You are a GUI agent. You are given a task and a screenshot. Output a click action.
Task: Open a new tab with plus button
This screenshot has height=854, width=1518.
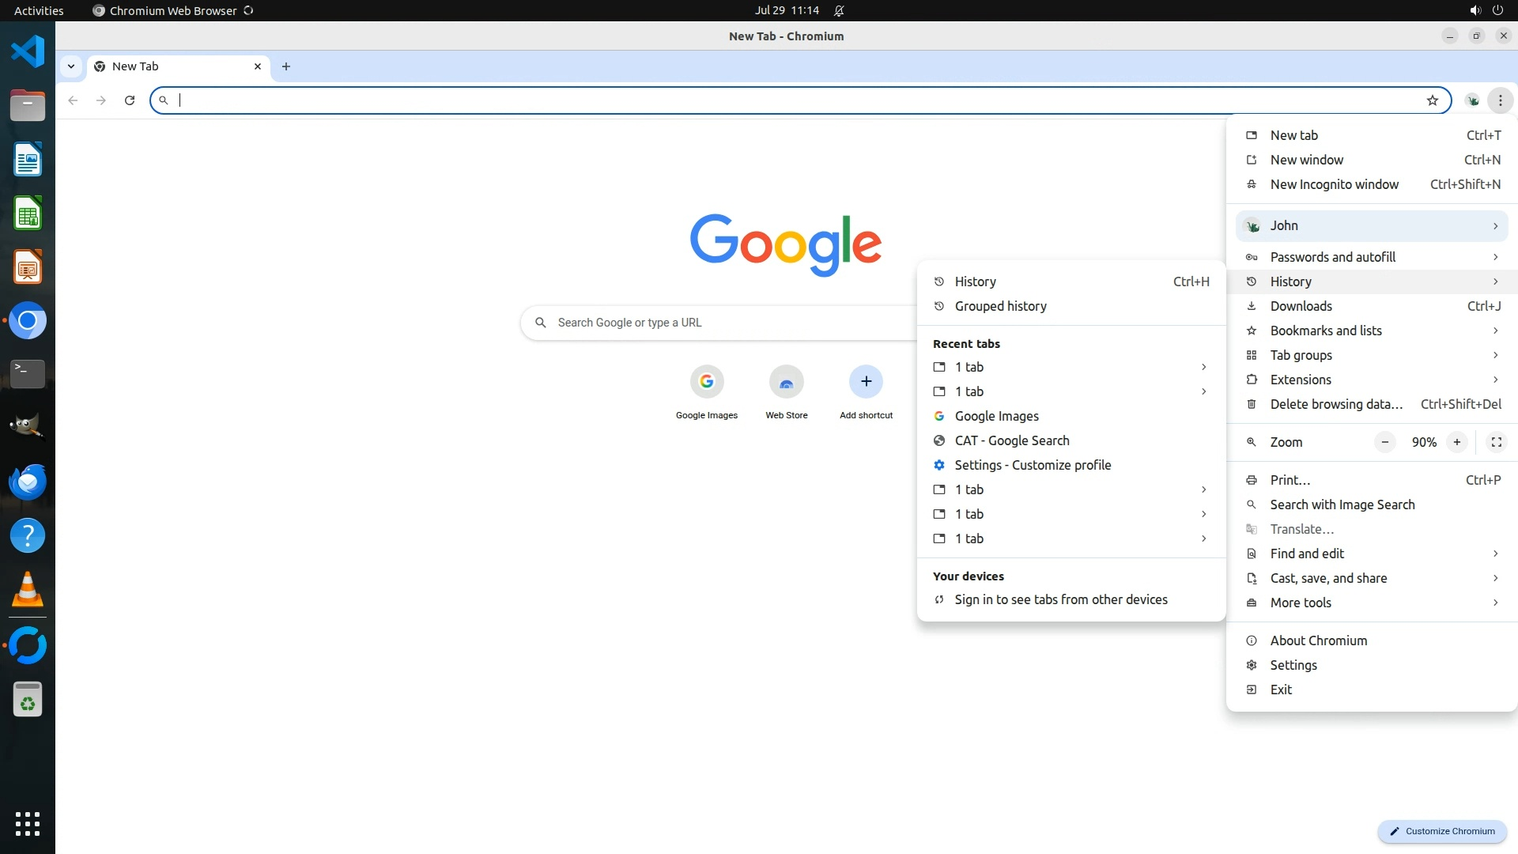pyautogui.click(x=286, y=66)
